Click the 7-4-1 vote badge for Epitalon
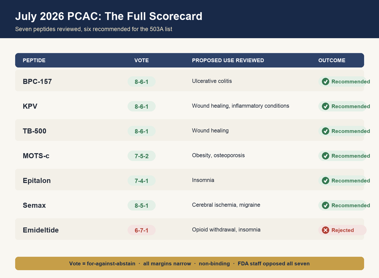 pos(141,181)
